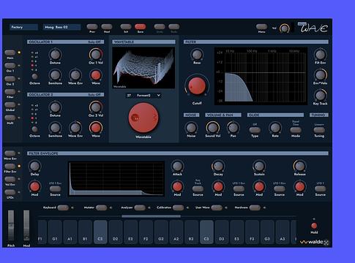Viewport: 355px width, 263px height.
Task: Click the Noise knob
Action: point(191,128)
